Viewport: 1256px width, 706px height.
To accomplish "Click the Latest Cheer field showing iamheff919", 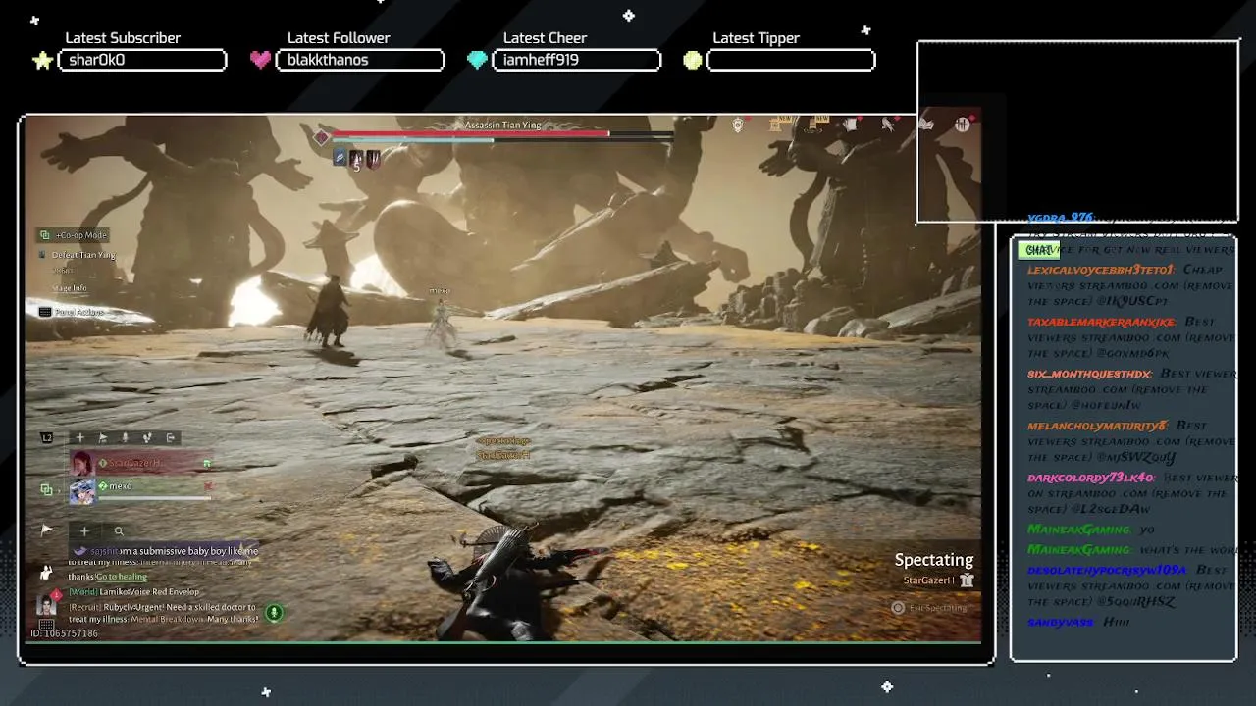I will (x=577, y=60).
